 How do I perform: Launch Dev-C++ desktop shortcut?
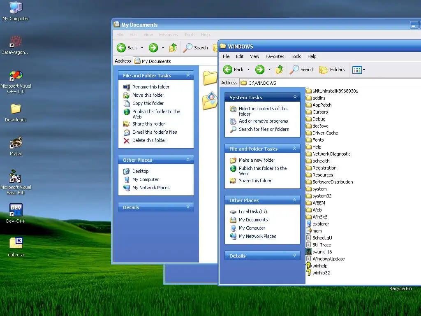pyautogui.click(x=16, y=214)
